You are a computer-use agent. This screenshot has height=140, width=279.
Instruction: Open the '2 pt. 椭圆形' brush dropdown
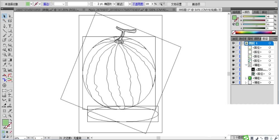(x=114, y=4)
